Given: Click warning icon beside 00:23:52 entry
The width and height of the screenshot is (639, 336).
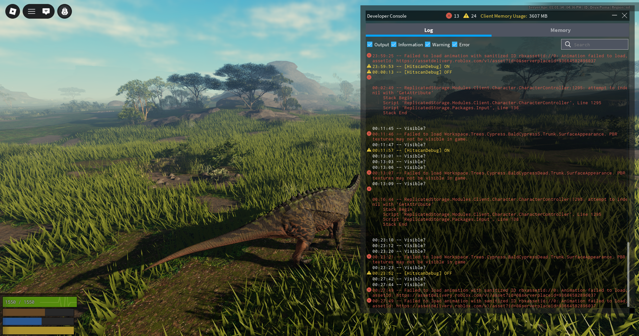Looking at the screenshot, I should pyautogui.click(x=369, y=273).
